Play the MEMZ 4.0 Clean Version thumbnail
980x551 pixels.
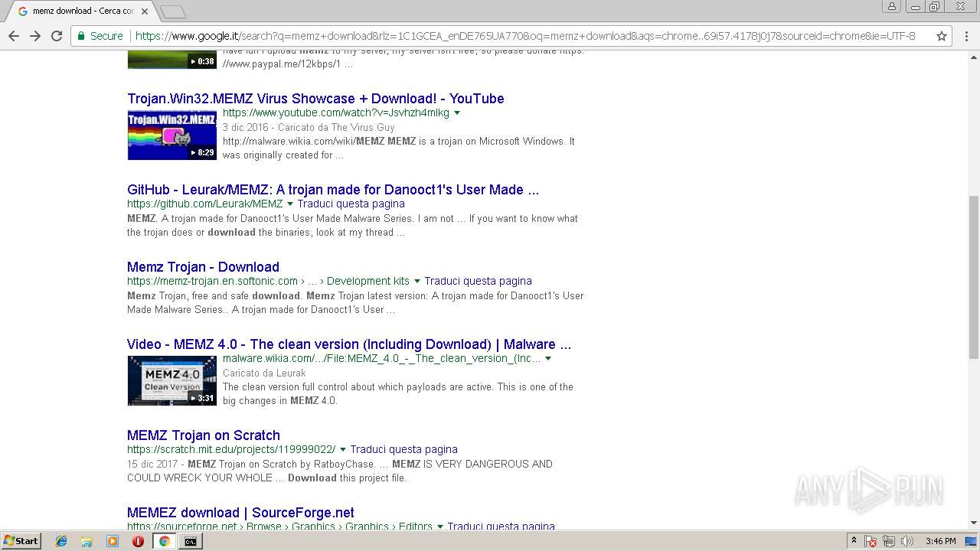(x=172, y=381)
